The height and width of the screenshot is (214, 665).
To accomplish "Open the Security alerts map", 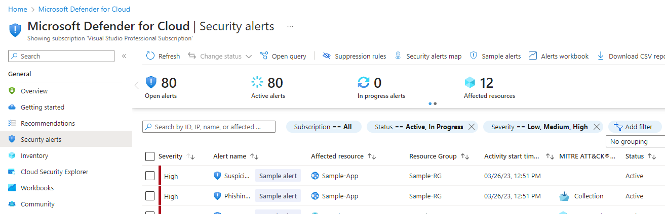I will 428,56.
